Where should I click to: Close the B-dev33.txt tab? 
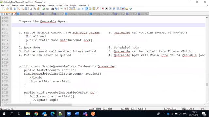[x=15, y=14]
